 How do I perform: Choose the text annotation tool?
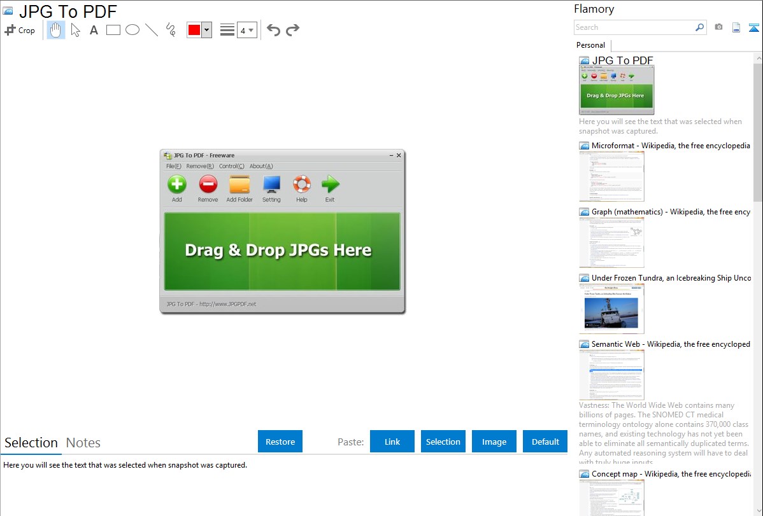(94, 30)
